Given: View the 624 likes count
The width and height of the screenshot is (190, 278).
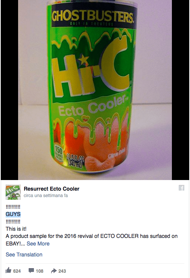Looking at the screenshot, I should pyautogui.click(x=17, y=271).
